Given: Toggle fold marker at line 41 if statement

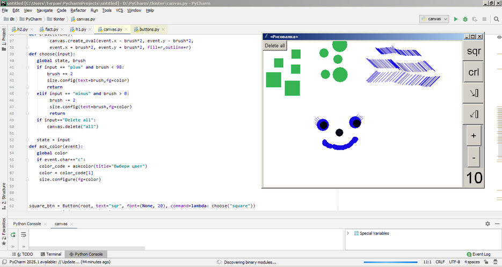Looking at the screenshot, I should click(x=27, y=67).
